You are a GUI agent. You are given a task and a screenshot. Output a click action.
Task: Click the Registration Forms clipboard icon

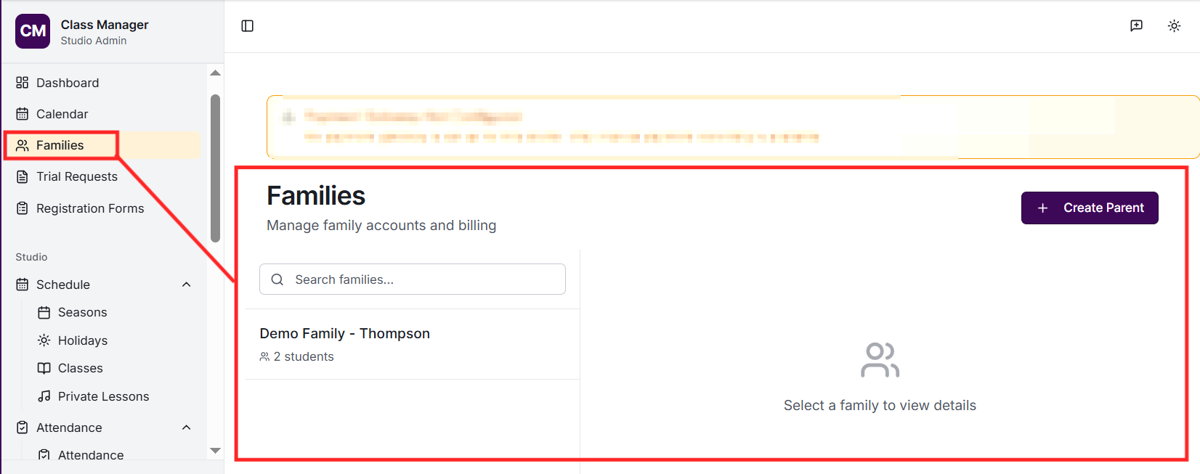(23, 208)
